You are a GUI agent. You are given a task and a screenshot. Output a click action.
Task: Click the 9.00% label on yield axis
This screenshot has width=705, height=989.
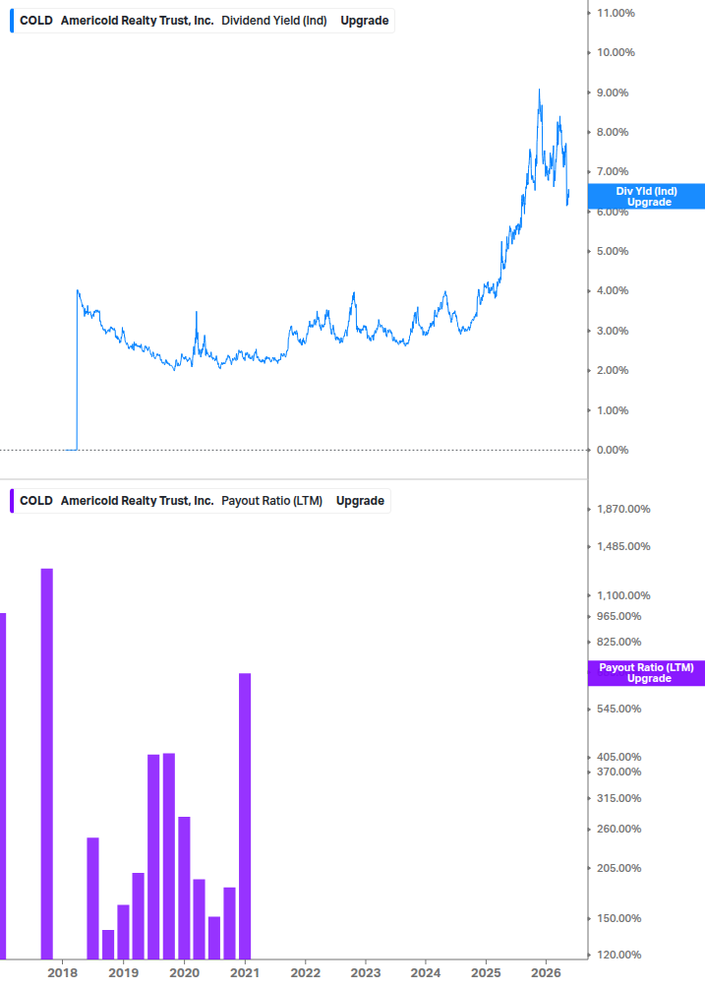pyautogui.click(x=613, y=93)
